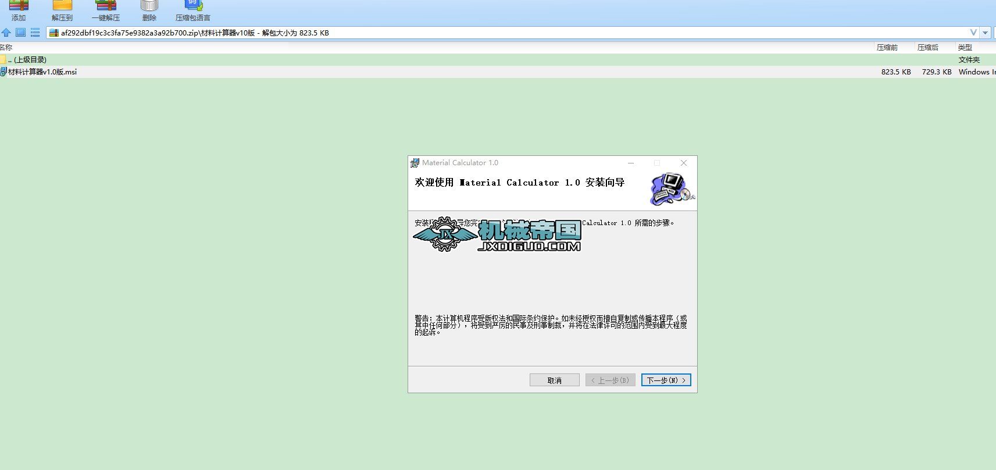
Task: Click the archive file icon in address bar
Action: [54, 33]
